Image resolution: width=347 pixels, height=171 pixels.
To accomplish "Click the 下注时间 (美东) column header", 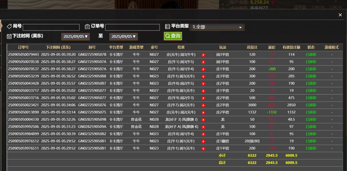I will point(58,47).
